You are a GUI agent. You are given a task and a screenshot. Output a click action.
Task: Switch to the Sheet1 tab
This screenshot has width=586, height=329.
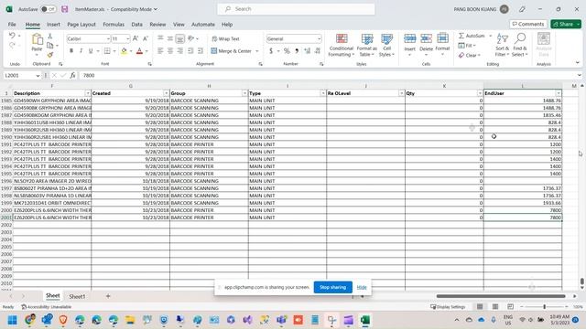(77, 296)
